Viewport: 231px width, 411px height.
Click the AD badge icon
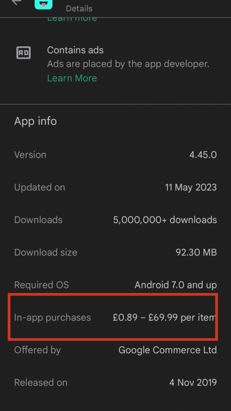click(x=24, y=53)
